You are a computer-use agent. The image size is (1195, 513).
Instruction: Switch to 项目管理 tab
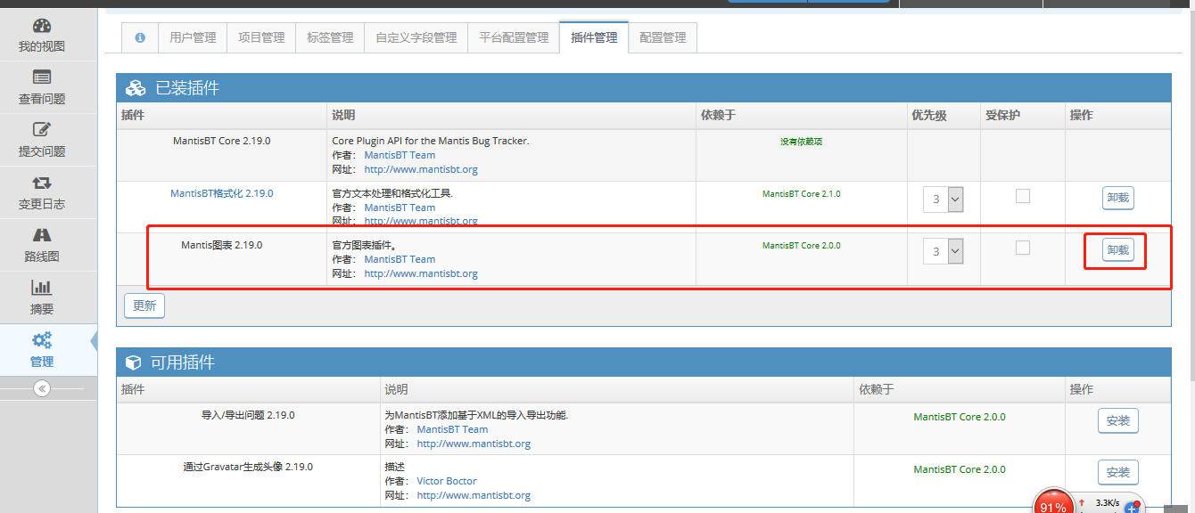261,37
